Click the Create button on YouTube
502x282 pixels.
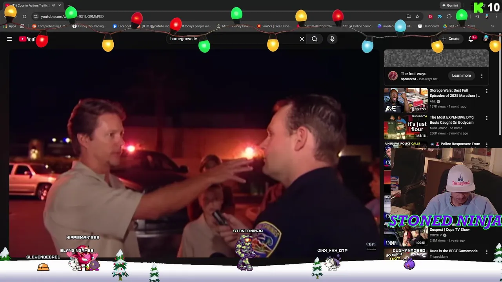450,39
